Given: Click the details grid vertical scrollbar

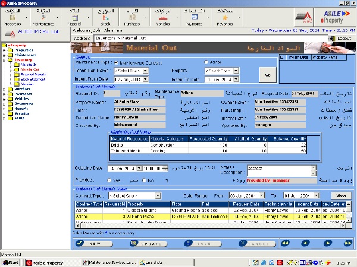Looking at the screenshot, I should 348,212.
